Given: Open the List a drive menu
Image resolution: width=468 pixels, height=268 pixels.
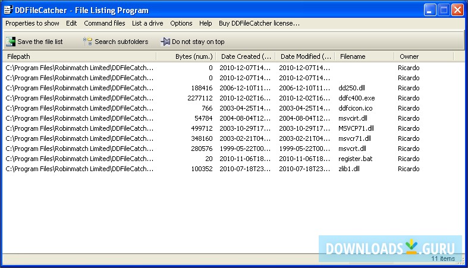Looking at the screenshot, I should pos(147,23).
